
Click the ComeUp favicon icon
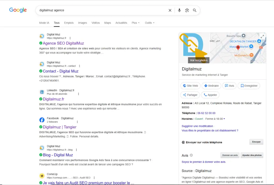(x=42, y=176)
